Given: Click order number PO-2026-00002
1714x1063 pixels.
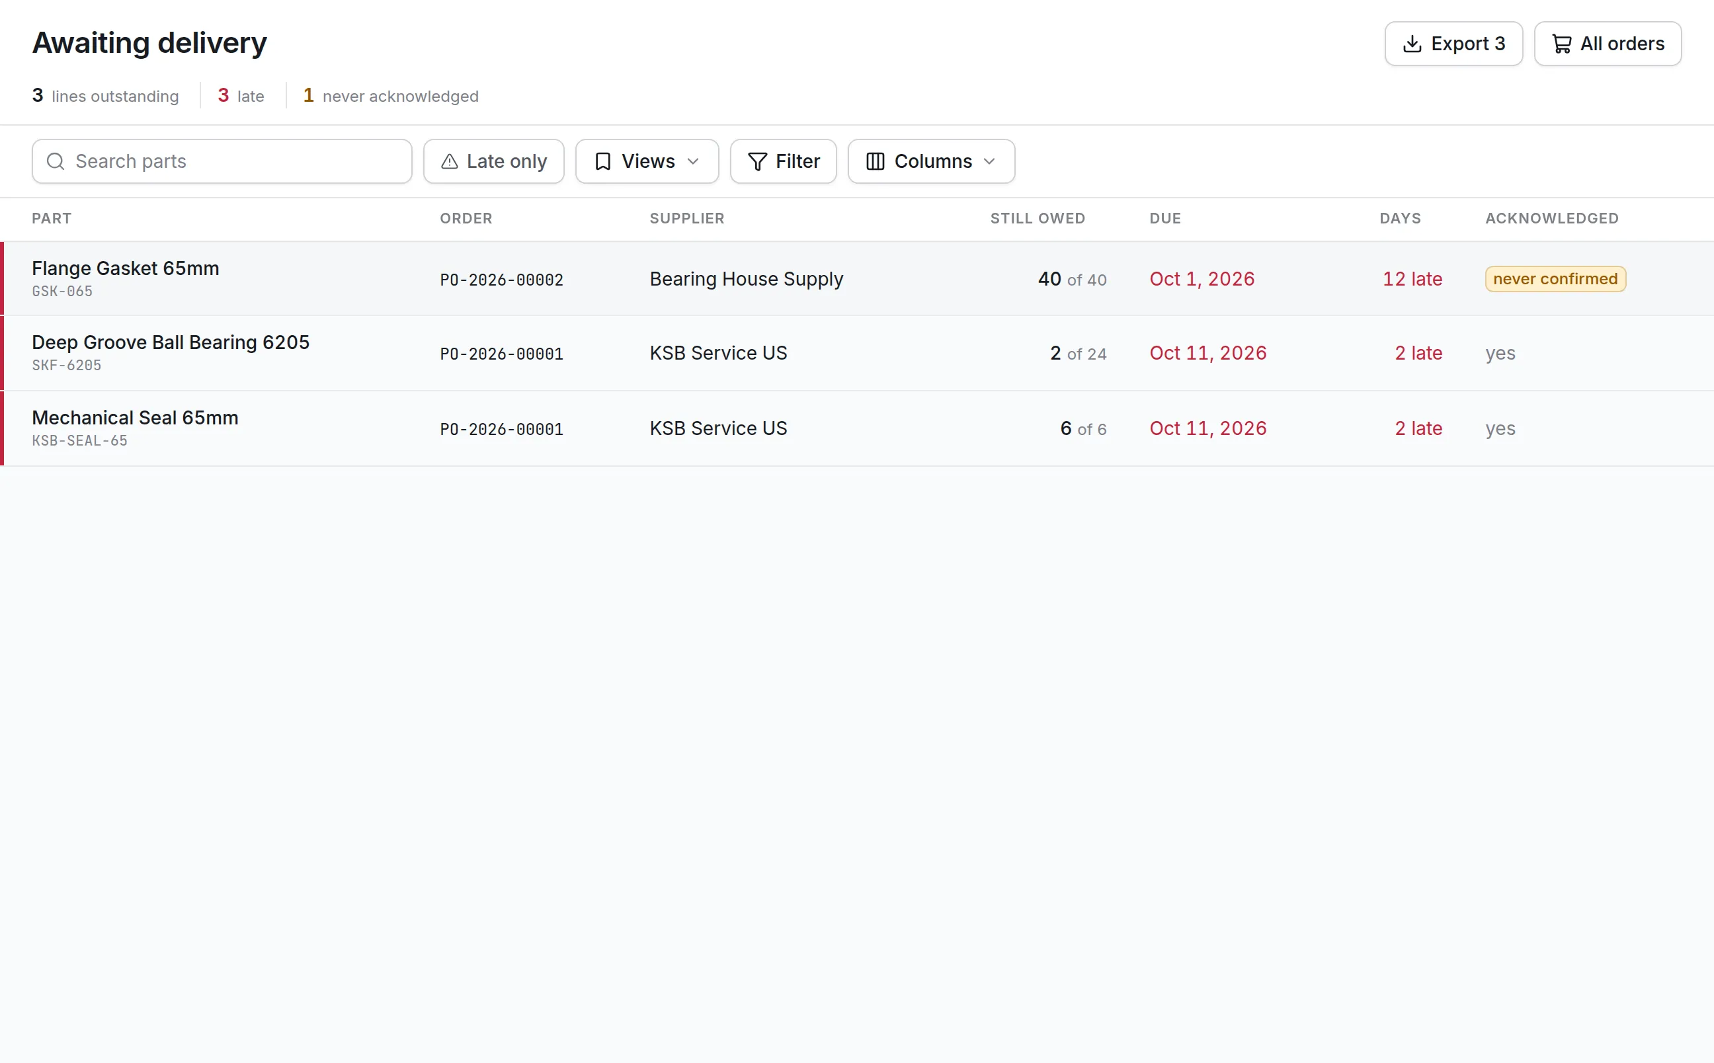Looking at the screenshot, I should pyautogui.click(x=501, y=280).
